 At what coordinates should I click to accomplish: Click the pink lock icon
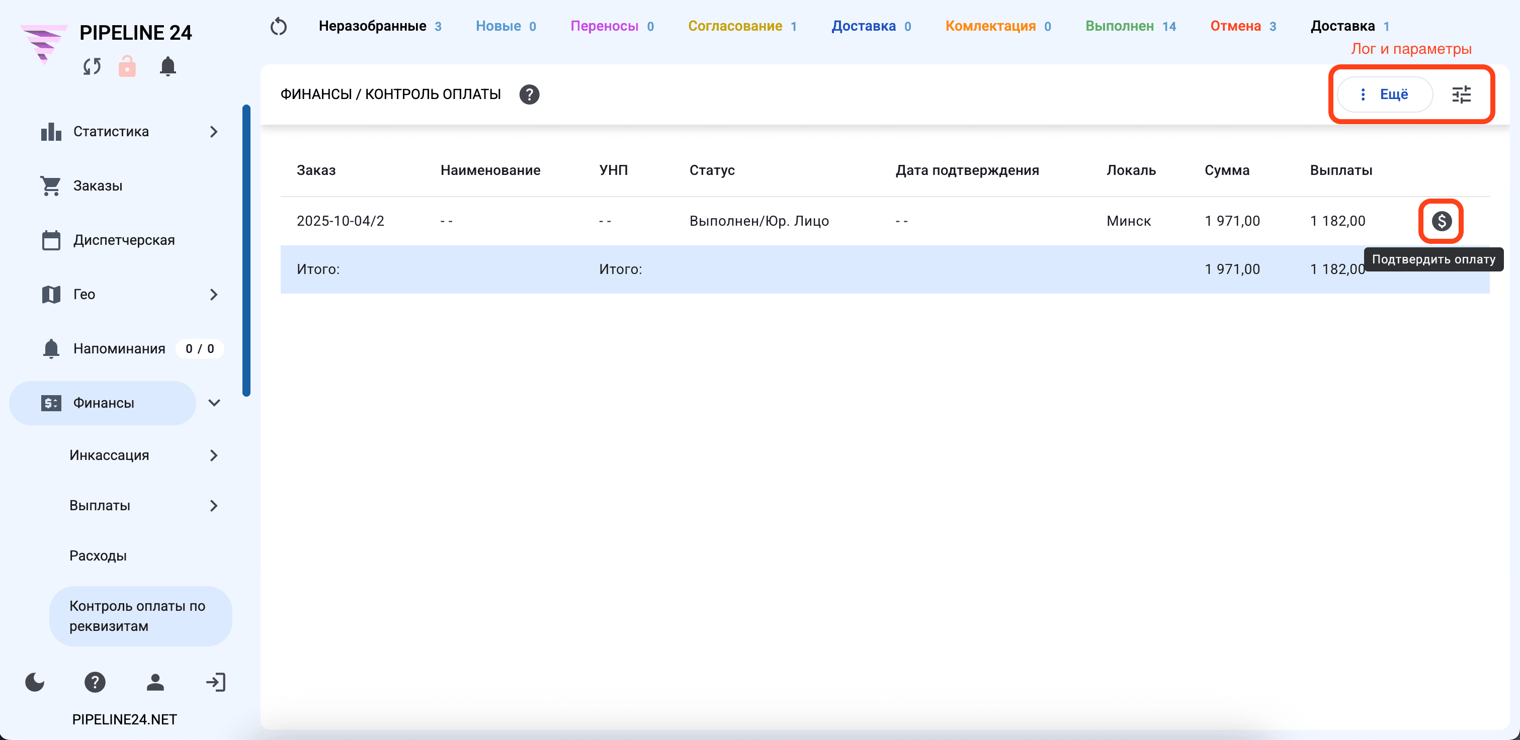(127, 66)
